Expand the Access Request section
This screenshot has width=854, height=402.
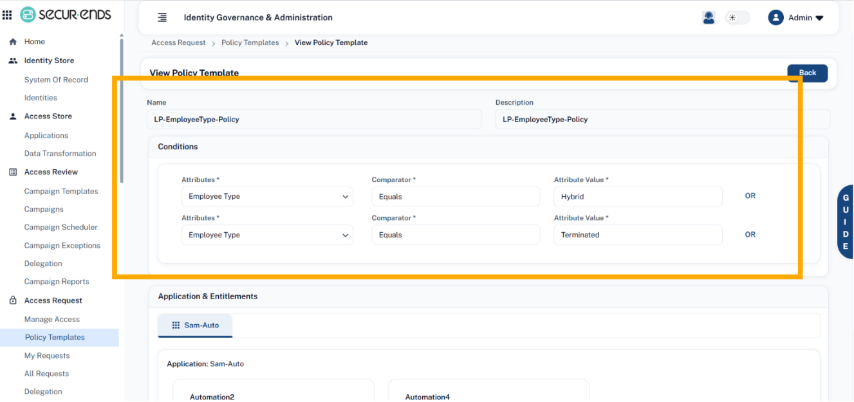click(53, 300)
